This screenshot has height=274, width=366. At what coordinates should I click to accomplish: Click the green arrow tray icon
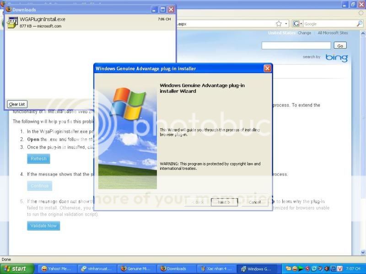pyautogui.click(x=301, y=269)
